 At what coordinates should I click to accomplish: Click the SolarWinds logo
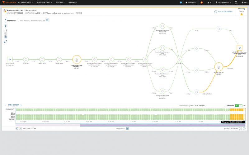[x=9, y=2]
